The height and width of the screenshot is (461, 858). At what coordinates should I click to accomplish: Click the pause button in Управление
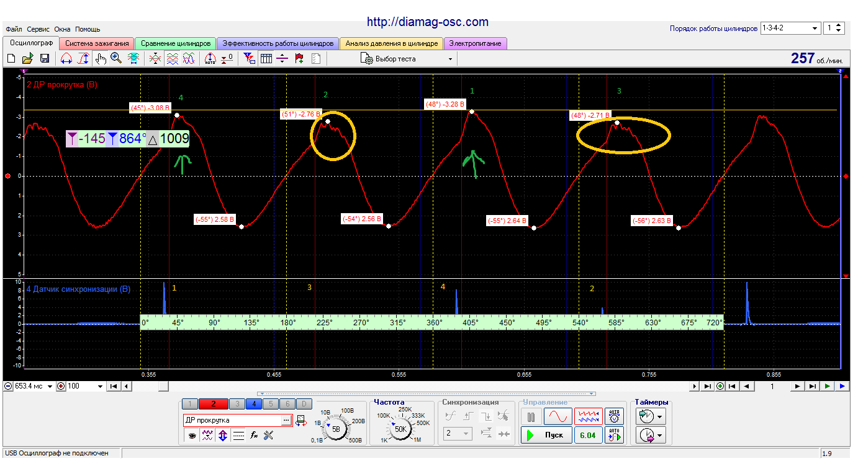(531, 416)
